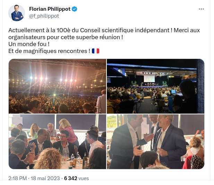Open the photo of men shaking hands
The height and width of the screenshot is (185, 214).
[155, 142]
